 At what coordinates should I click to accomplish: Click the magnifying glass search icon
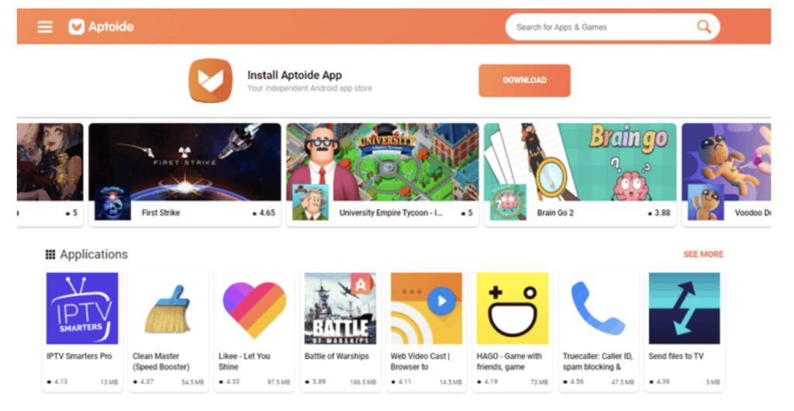703,26
